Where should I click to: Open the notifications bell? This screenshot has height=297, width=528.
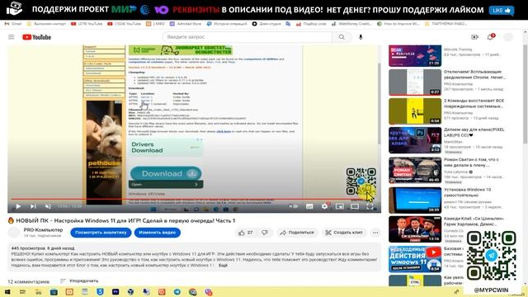point(491,36)
